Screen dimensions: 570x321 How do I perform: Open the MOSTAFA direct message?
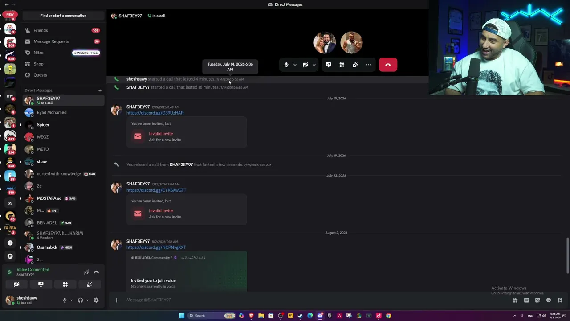point(63,198)
